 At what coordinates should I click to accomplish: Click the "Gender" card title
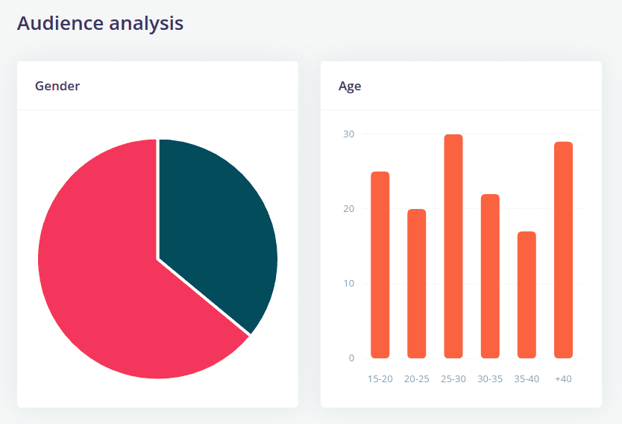(x=57, y=86)
